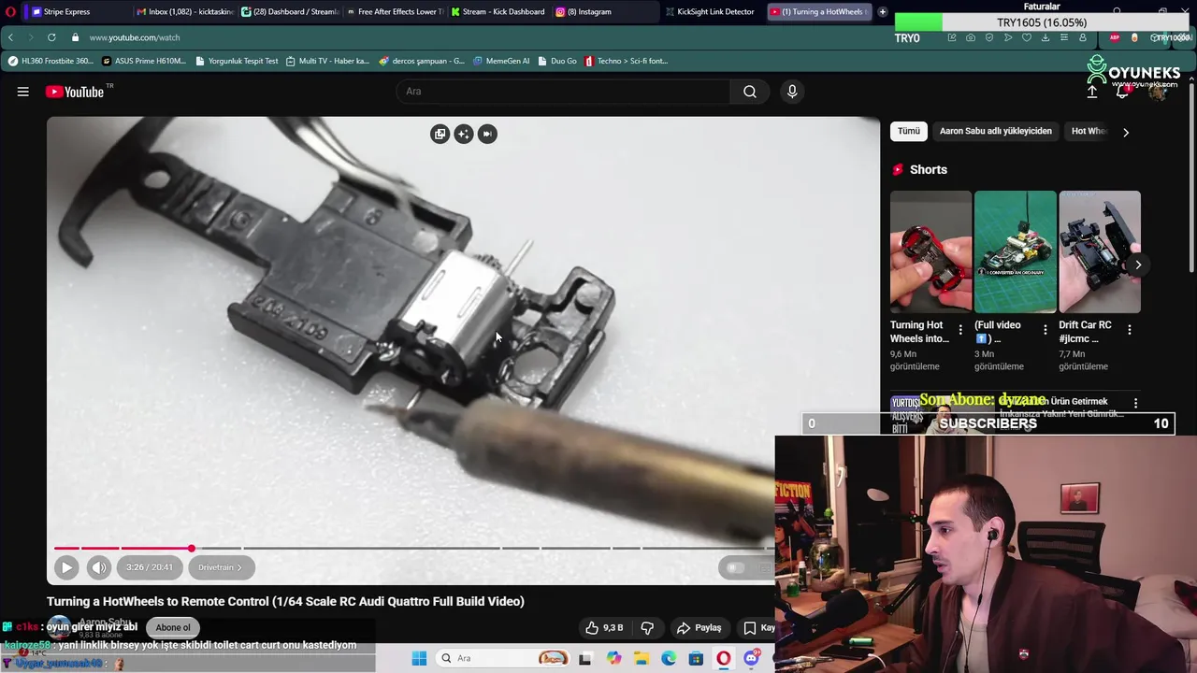Start voice search with microphone icon
Viewport: 1197px width, 673px height.
792,92
